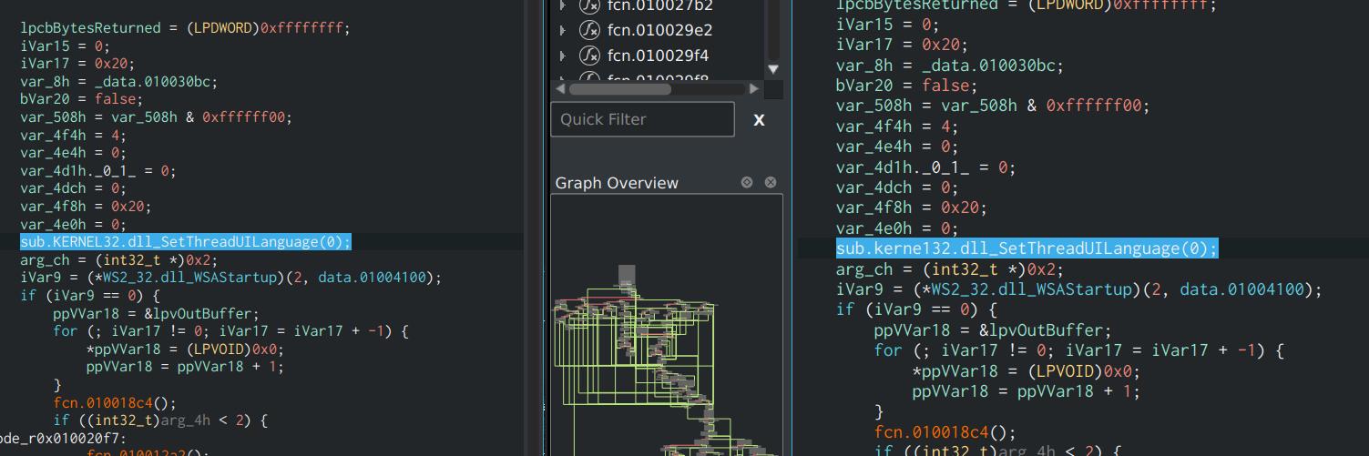Screen dimensions: 1369x456
Task: Select fcn.010029e2 in the functions list
Action: pos(659,30)
